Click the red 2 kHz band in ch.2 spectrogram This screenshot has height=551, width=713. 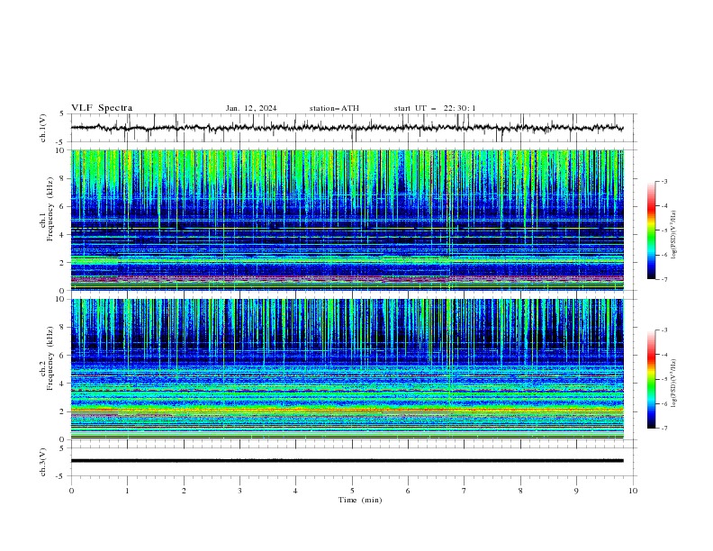click(x=347, y=410)
